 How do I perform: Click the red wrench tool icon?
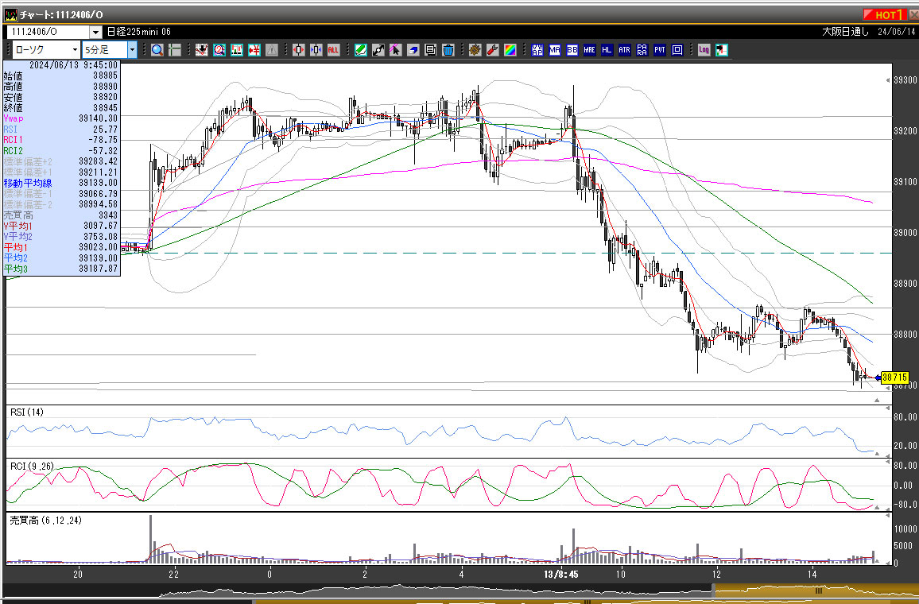tap(493, 50)
